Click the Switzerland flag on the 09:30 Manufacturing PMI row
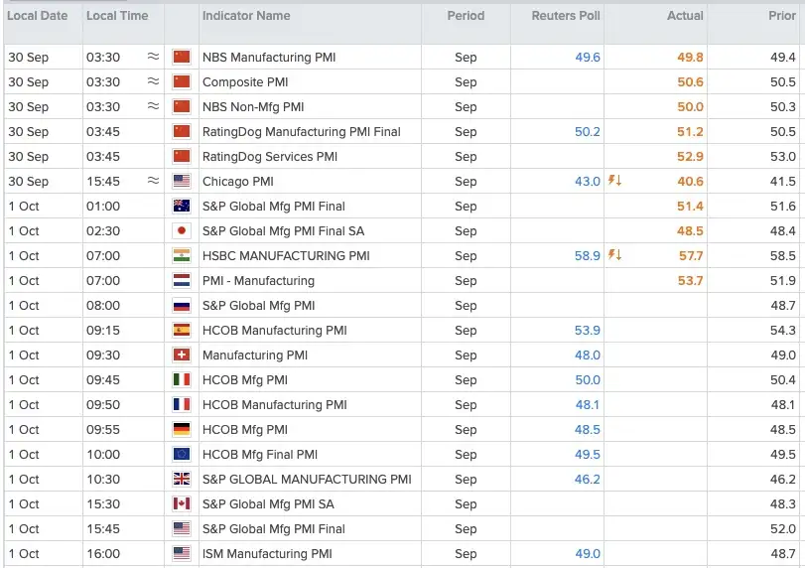Image resolution: width=805 pixels, height=568 pixels. point(182,355)
